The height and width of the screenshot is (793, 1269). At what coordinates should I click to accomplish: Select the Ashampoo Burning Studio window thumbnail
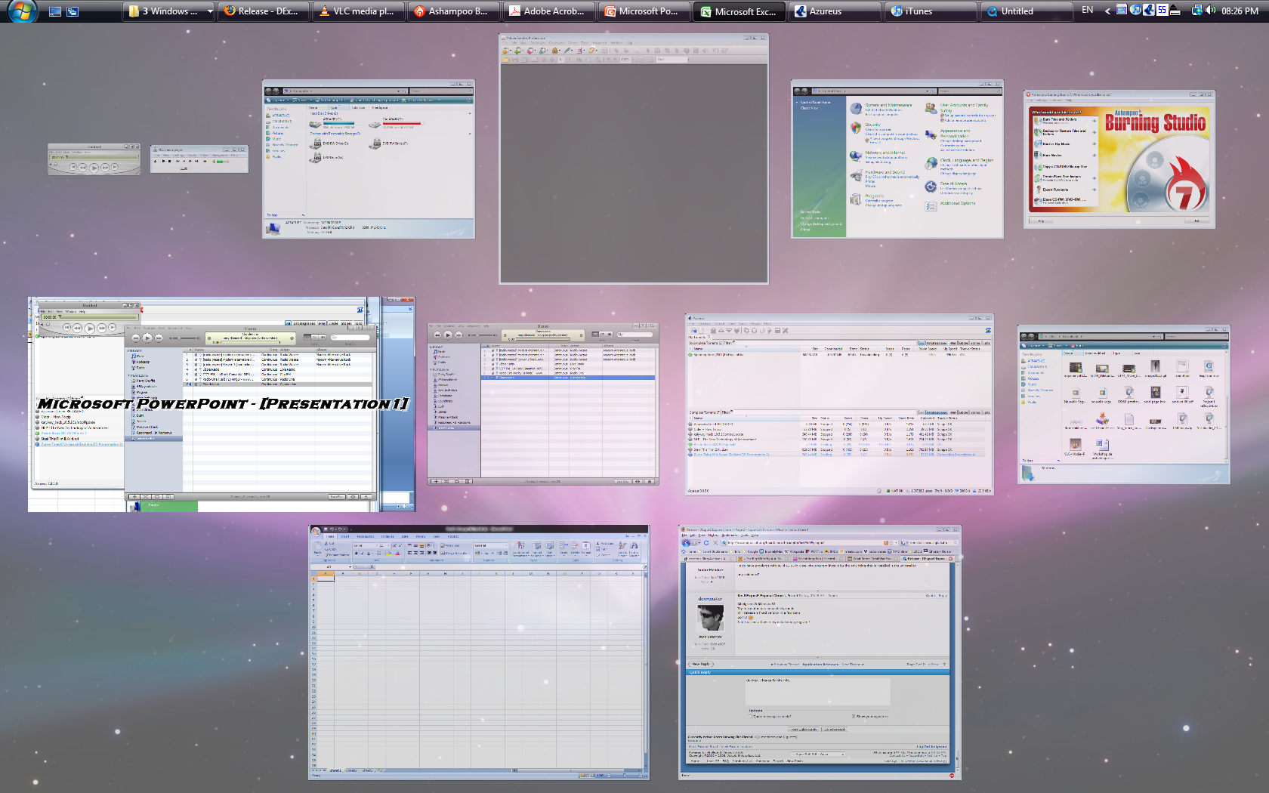(x=1119, y=159)
